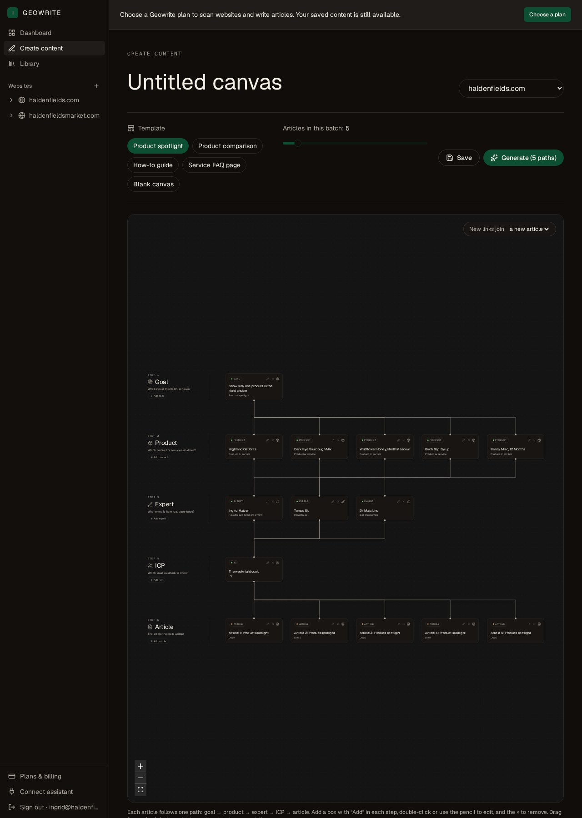Click the 'Soil agronomist' subtitle
Image resolution: width=582 pixels, height=818 pixels.
click(369, 515)
